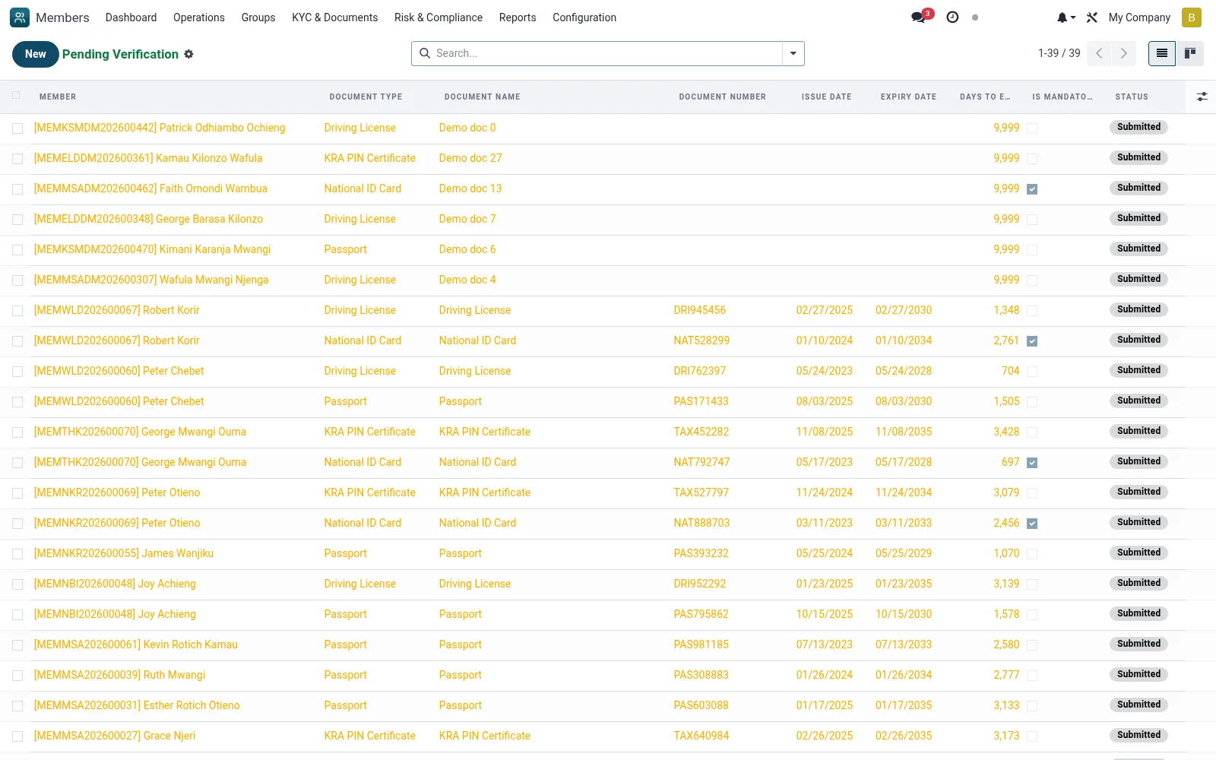Sort by the Issue Date column header

pyautogui.click(x=826, y=97)
